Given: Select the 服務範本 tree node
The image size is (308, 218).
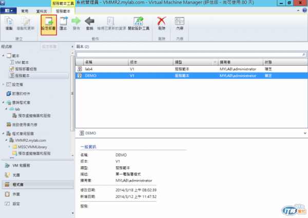Looking at the screenshot, I should 38,75.
